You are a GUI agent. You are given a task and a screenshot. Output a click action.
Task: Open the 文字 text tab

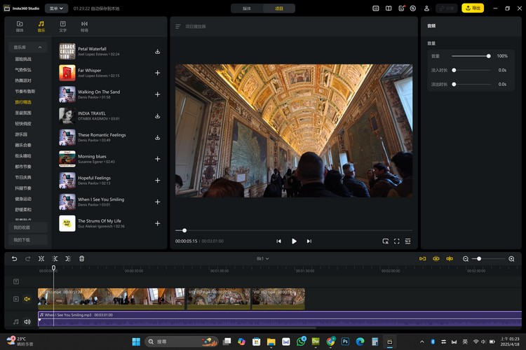62,26
